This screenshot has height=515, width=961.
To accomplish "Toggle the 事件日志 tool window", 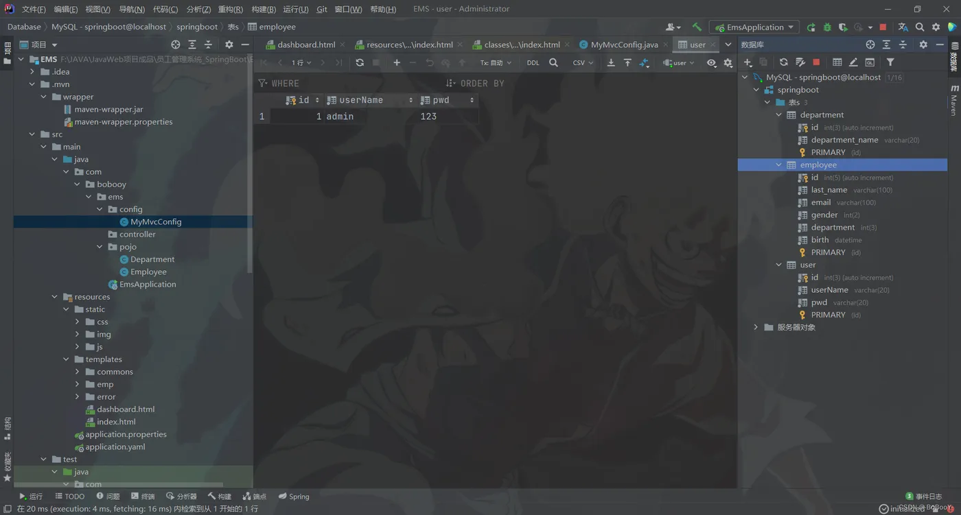I will pyautogui.click(x=924, y=496).
